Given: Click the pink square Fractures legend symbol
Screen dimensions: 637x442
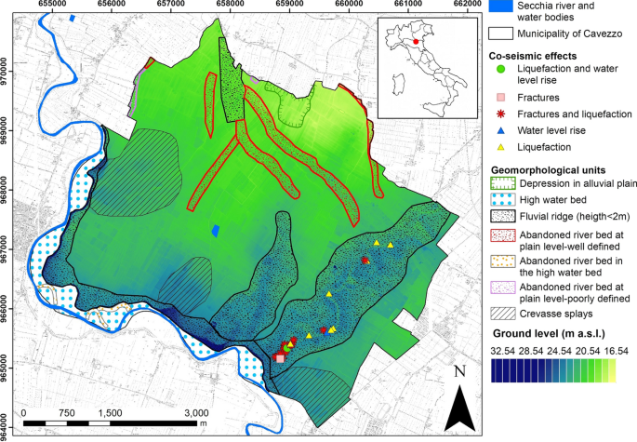Looking at the screenshot, I should (x=501, y=98).
